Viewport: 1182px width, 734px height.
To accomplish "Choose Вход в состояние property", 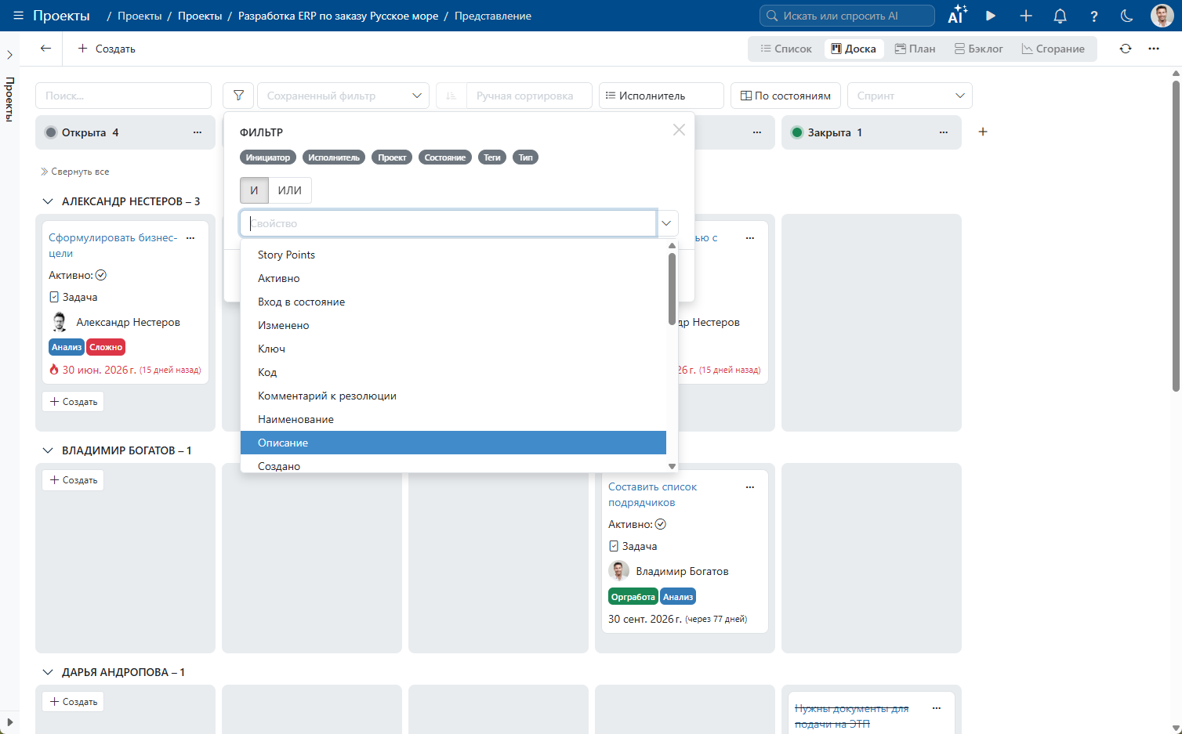I will pos(453,302).
